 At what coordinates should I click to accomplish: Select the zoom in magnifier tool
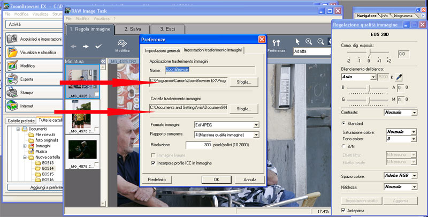click(309, 42)
